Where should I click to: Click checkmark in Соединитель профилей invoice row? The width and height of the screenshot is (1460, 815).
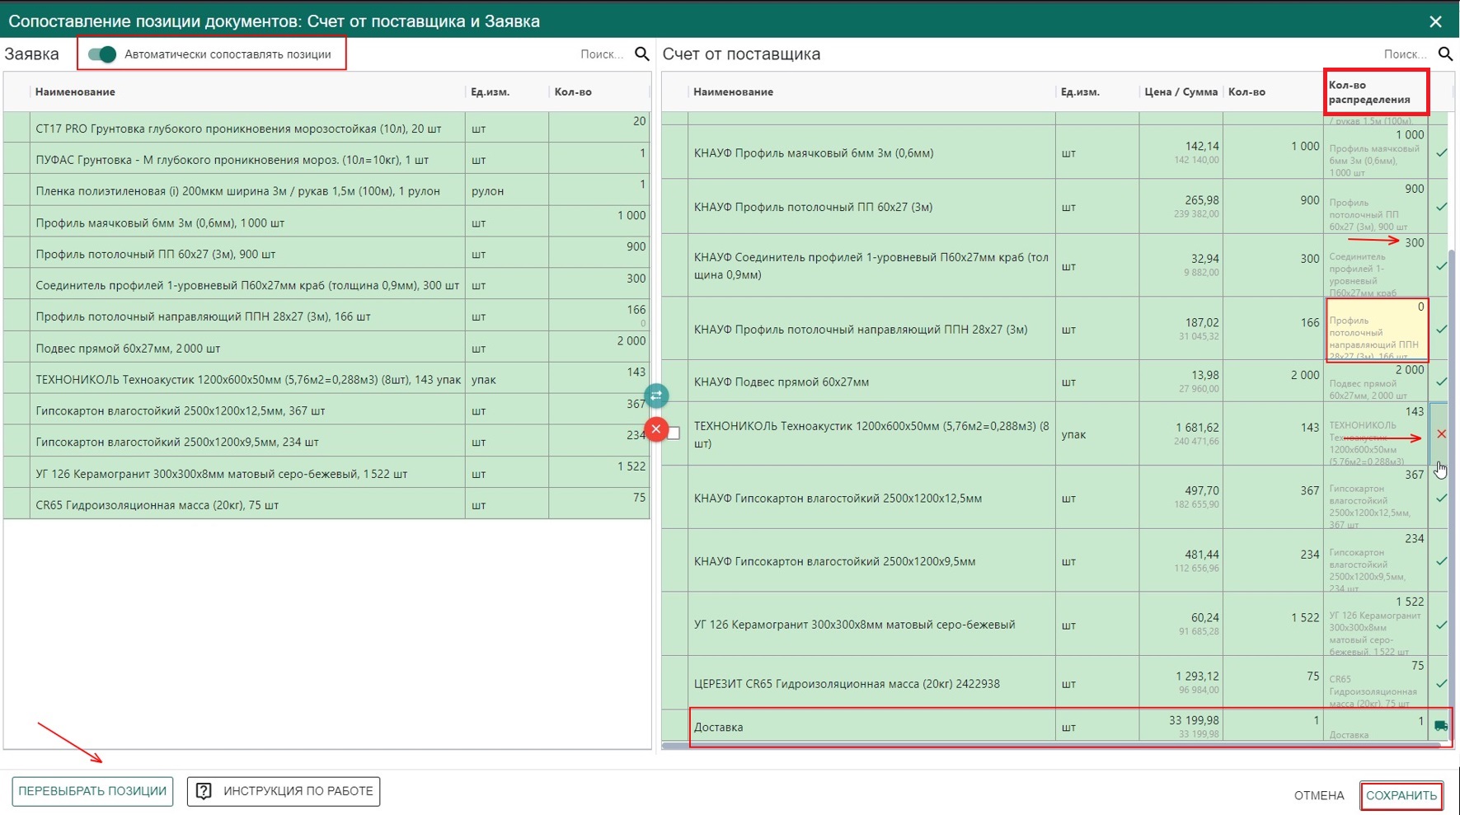pos(1441,266)
